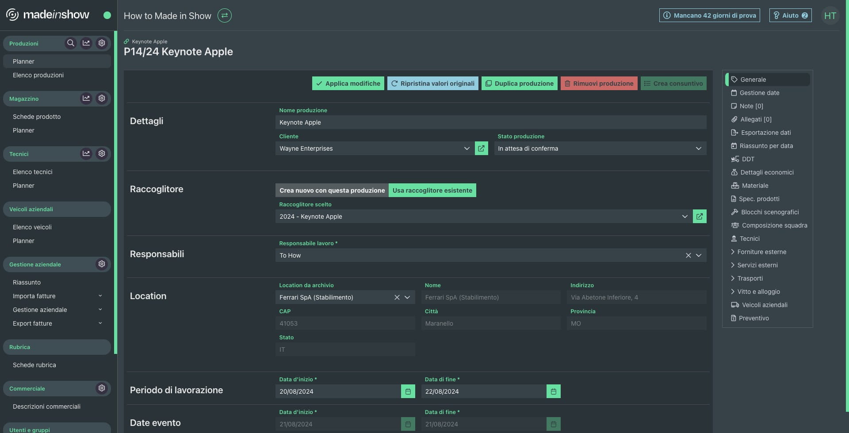Open the HT user avatar menu
Viewport: 849px width, 433px height.
(830, 15)
